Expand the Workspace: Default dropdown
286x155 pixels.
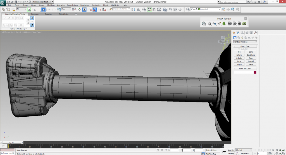pos(41,2)
